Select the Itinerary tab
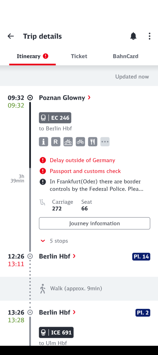This screenshot has height=355, width=158. 33,56
